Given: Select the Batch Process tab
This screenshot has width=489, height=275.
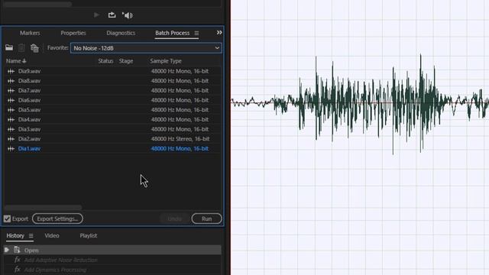Looking at the screenshot, I should [172, 33].
